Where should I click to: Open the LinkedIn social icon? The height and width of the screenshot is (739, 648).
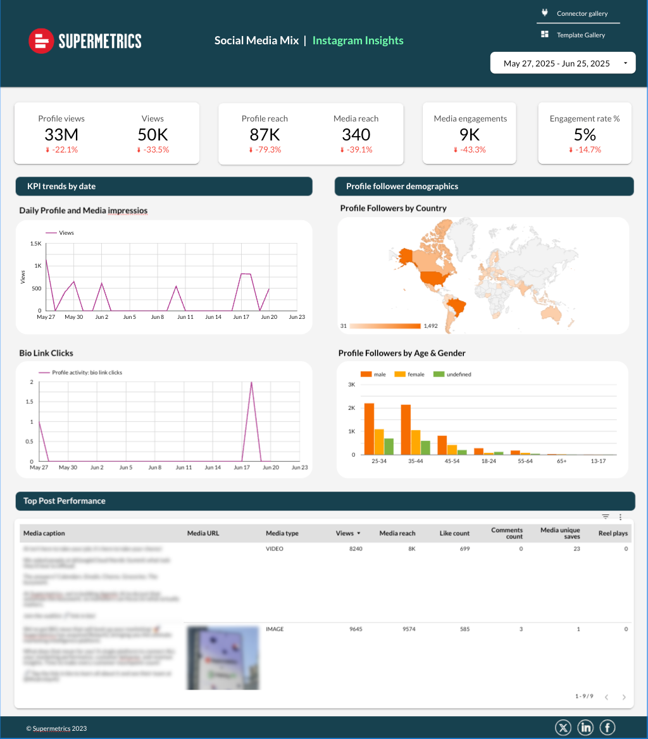click(585, 728)
